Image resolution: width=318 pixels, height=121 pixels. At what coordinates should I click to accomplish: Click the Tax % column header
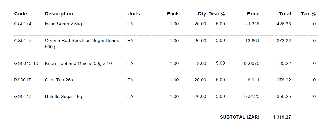(308, 14)
